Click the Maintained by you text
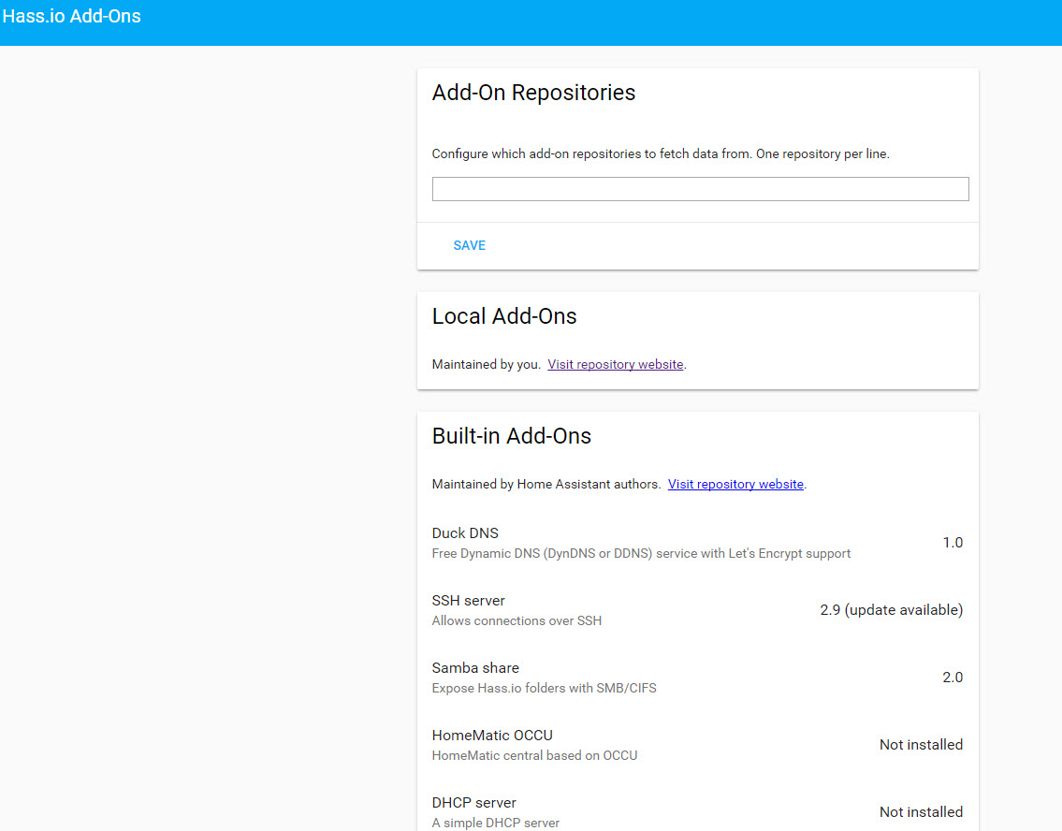The image size is (1062, 831). click(x=485, y=364)
